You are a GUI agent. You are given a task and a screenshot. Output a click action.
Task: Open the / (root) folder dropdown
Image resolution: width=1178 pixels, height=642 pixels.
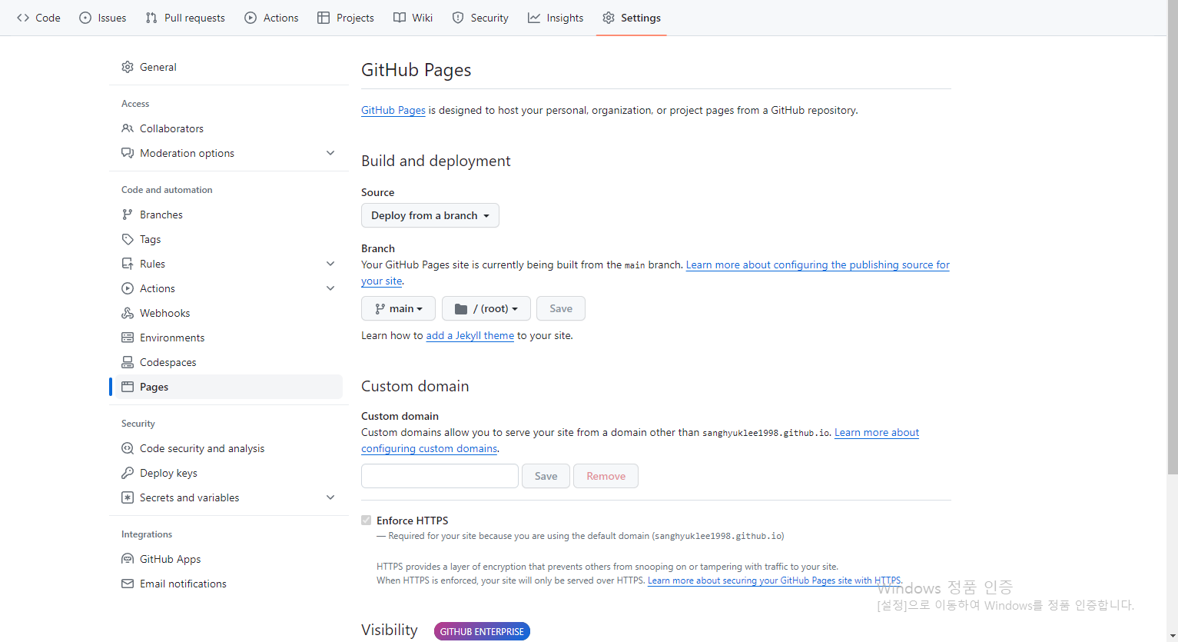click(x=486, y=308)
